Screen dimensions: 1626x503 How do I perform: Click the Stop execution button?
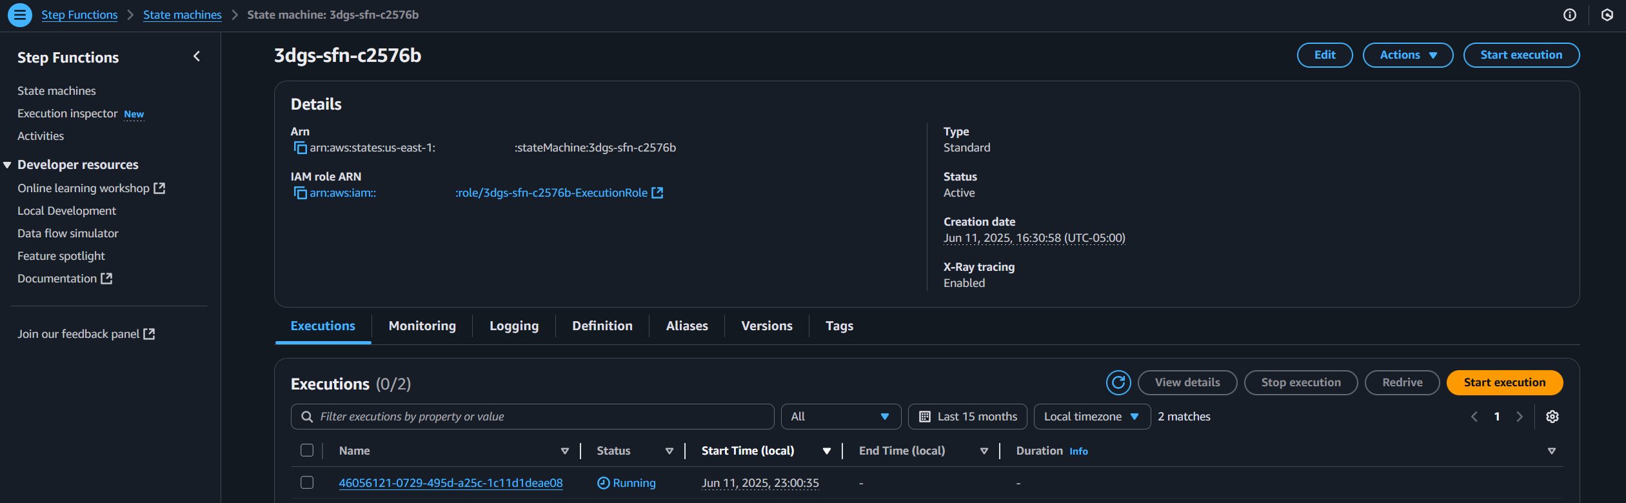click(1301, 382)
